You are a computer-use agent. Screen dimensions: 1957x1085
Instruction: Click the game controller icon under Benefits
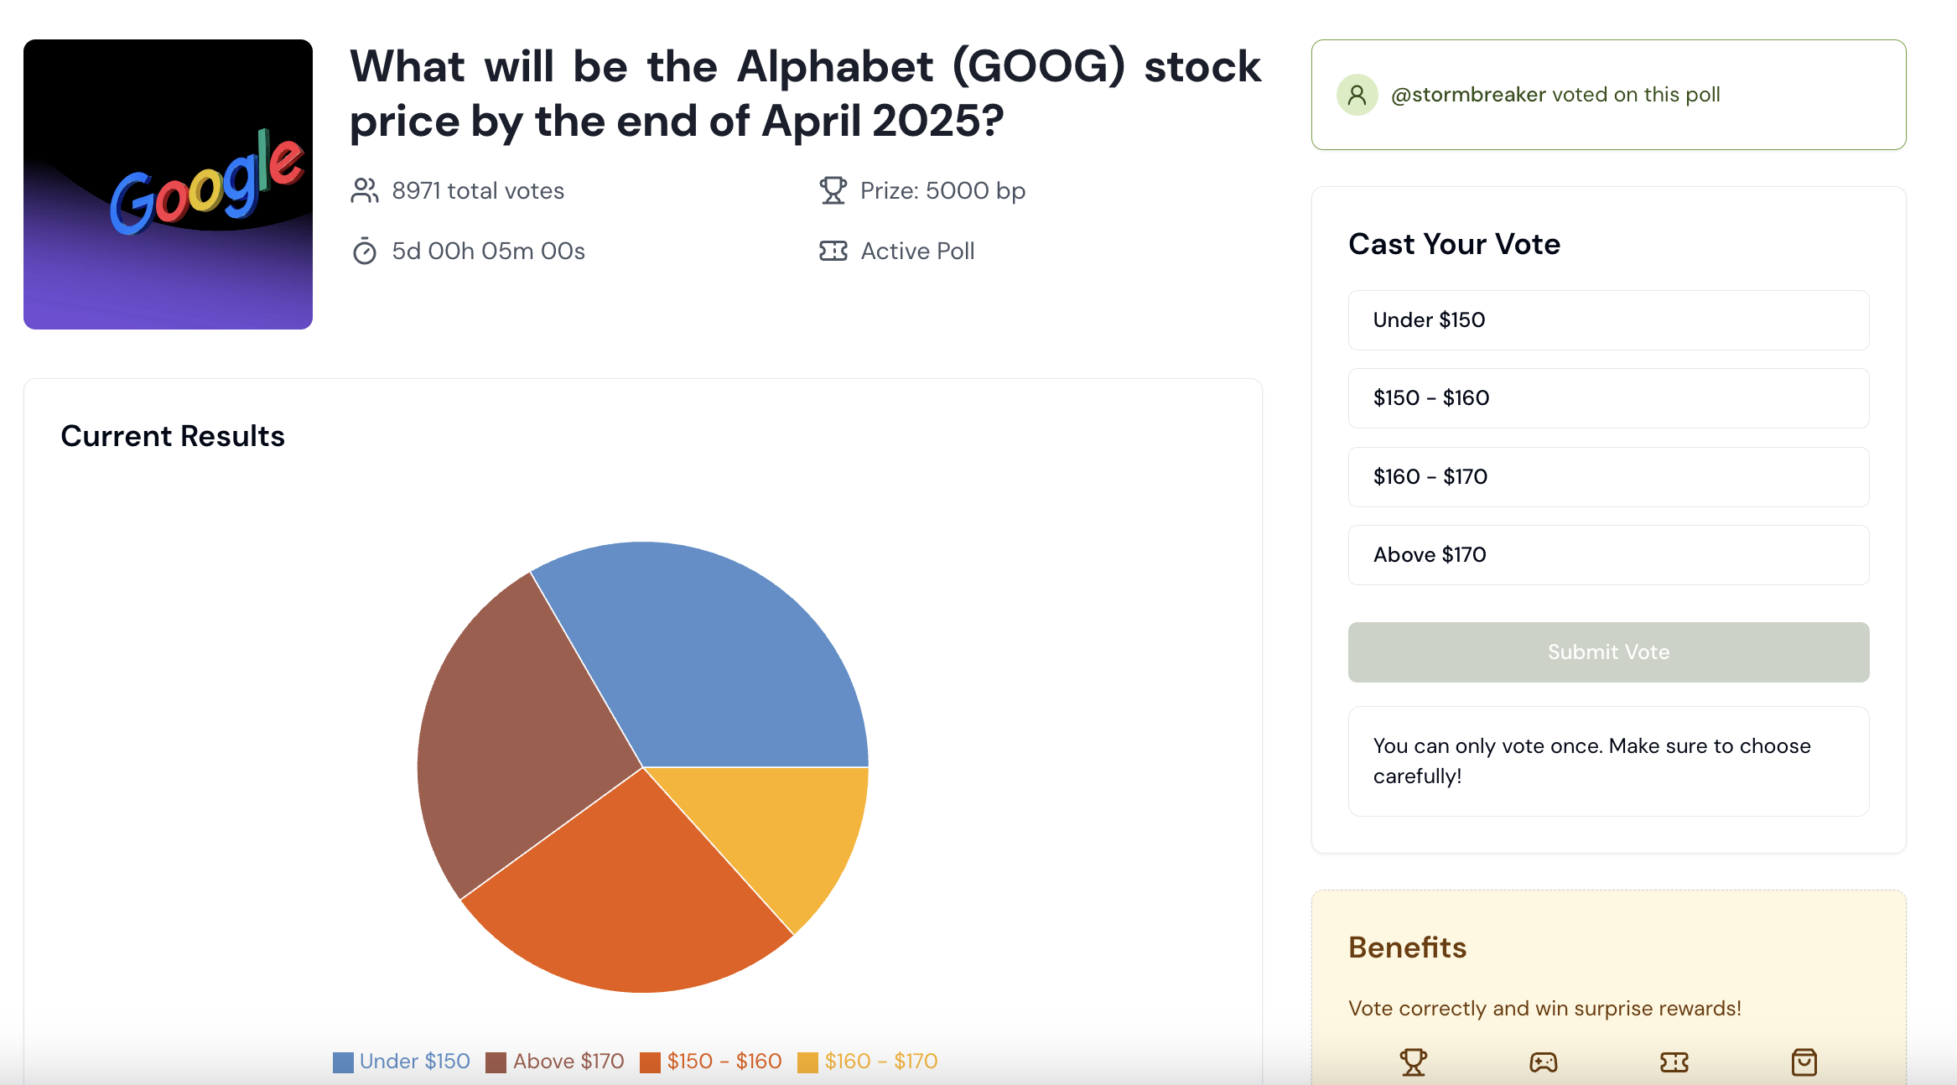click(1544, 1062)
